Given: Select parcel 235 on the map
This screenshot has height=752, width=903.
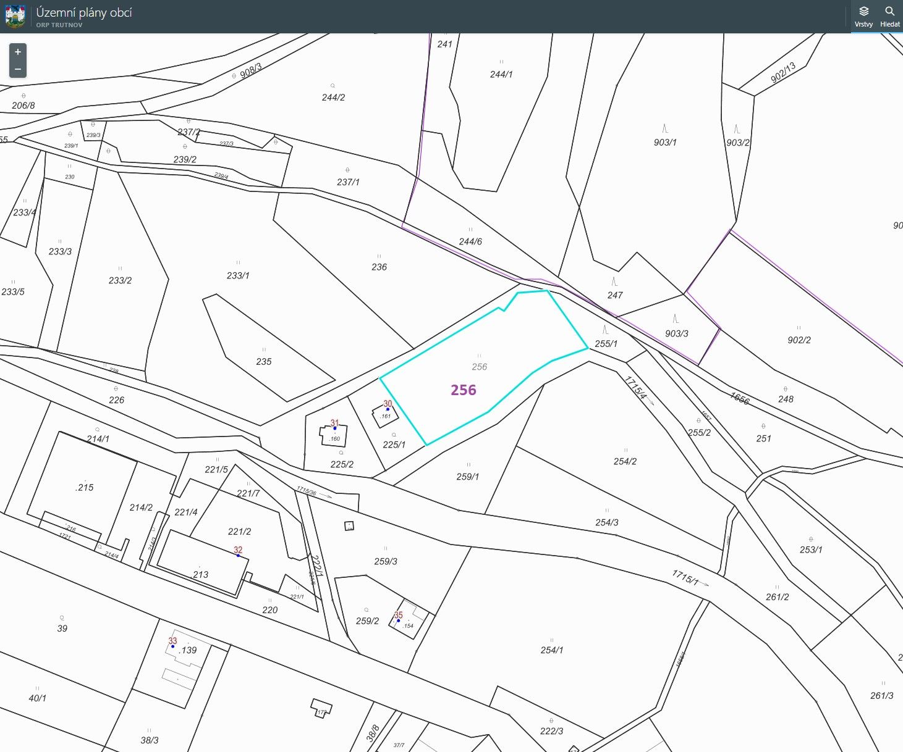Looking at the screenshot, I should point(264,361).
